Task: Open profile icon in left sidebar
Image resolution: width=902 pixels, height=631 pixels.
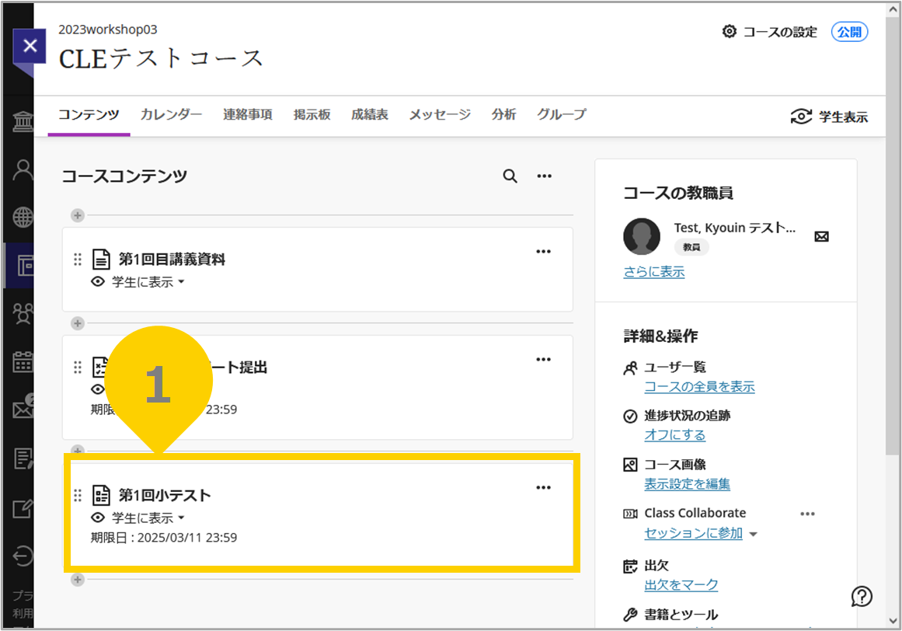Action: tap(23, 169)
